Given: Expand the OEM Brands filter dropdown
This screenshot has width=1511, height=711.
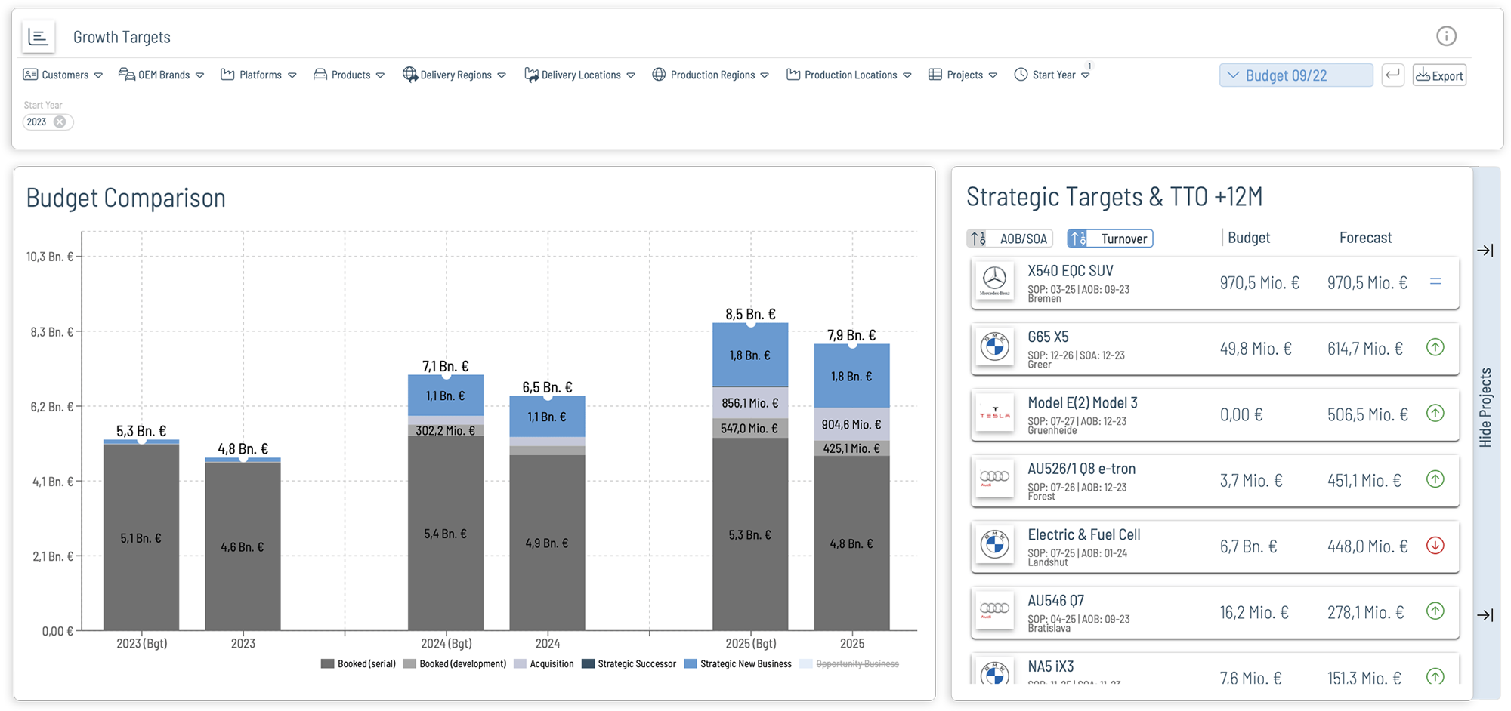Looking at the screenshot, I should (200, 75).
